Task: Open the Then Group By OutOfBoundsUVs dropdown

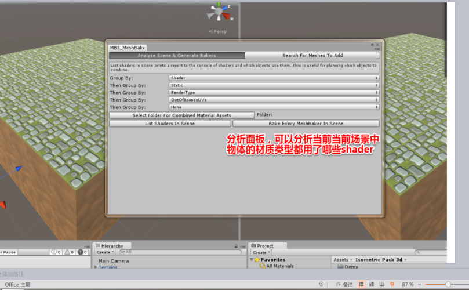Action: pos(274,100)
